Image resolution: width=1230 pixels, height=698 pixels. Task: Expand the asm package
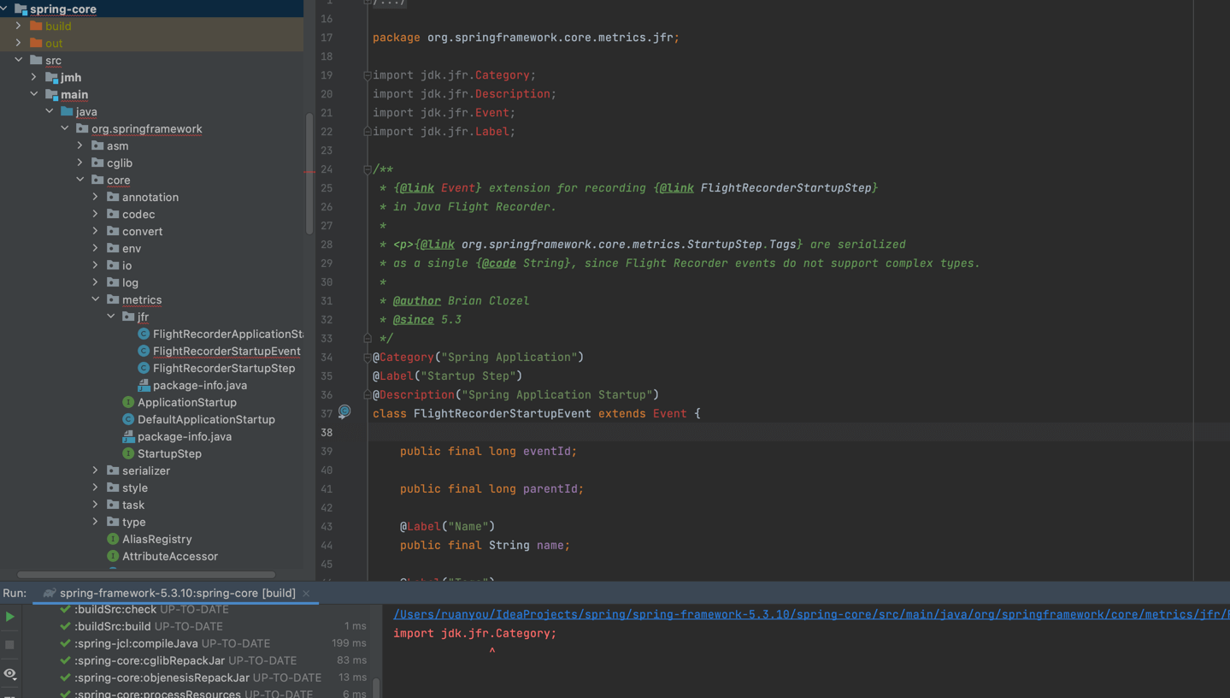[80, 145]
